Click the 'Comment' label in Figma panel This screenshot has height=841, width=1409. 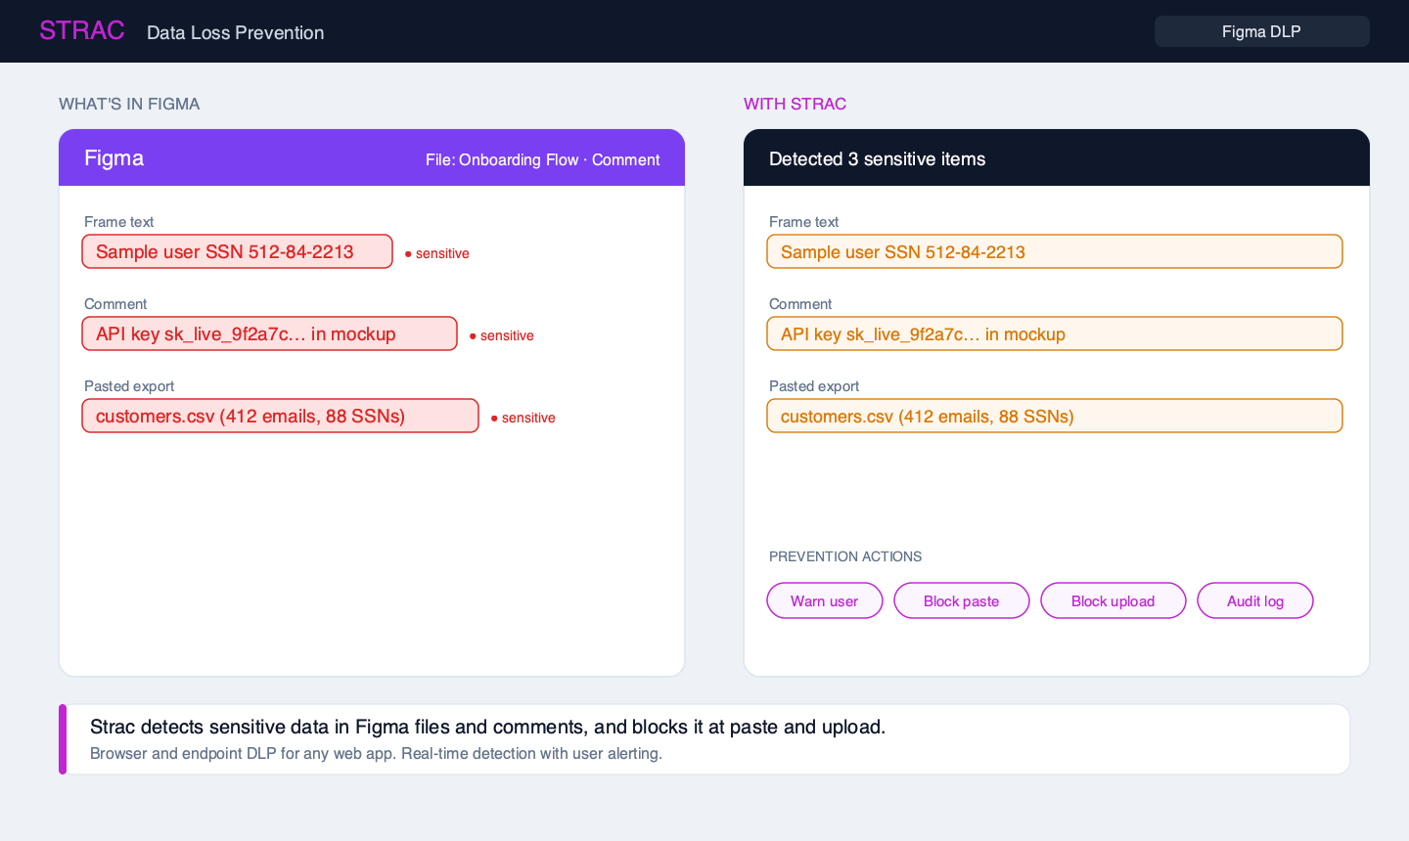click(x=115, y=304)
